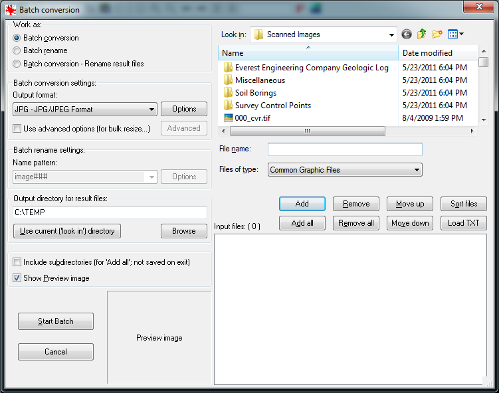
Task: Click the File name input field
Action: tap(345, 149)
